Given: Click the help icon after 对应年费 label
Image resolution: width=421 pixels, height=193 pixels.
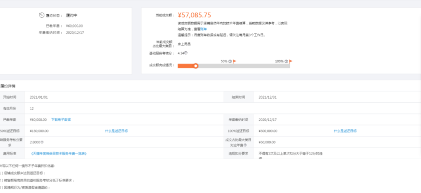Looking at the screenshot, I should point(245,145).
